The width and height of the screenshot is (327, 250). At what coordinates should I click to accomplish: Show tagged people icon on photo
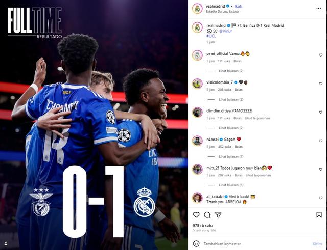[x=6, y=243]
